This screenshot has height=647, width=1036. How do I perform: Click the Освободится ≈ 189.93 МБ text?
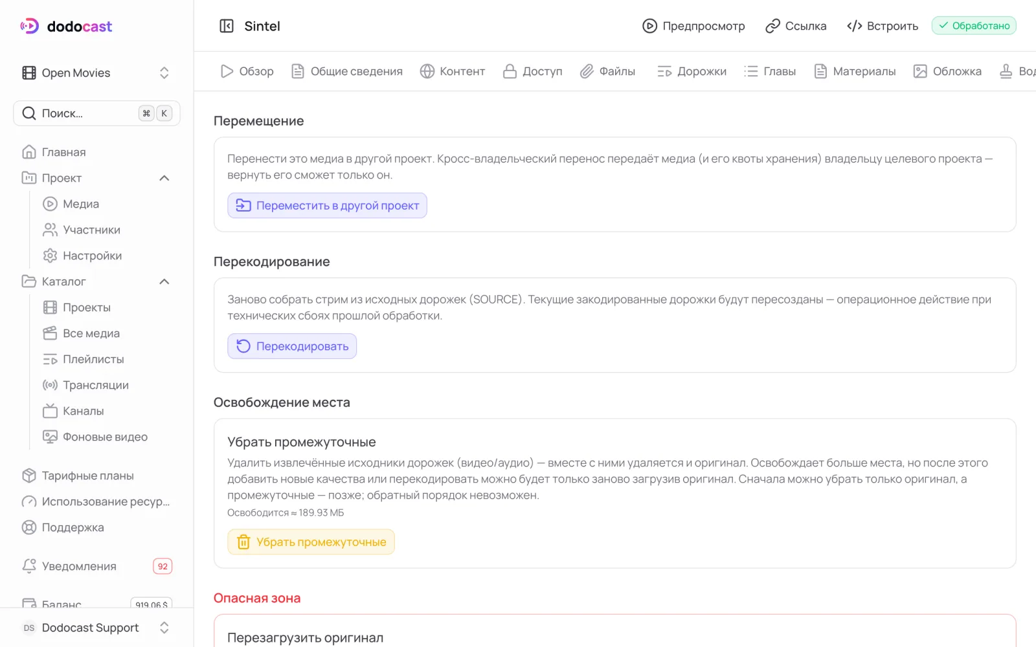(286, 512)
